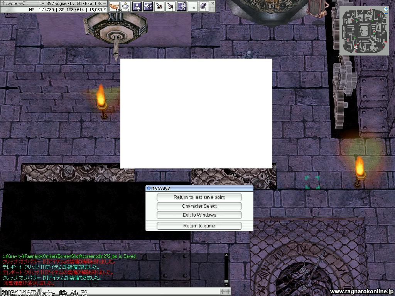
Task: Click the dungeon minimap
Action: coord(363,30)
